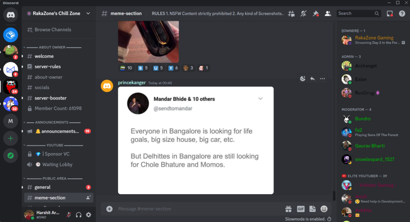Click princekanger username
The width and height of the screenshot is (410, 222).
pos(132,82)
